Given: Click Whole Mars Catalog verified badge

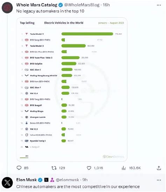Looking at the screenshot, I should [61, 5].
